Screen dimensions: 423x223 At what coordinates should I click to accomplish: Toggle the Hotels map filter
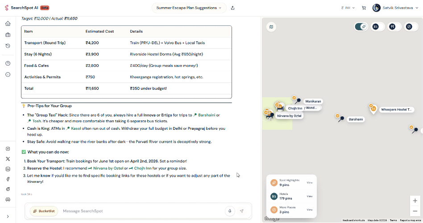click(377, 27)
